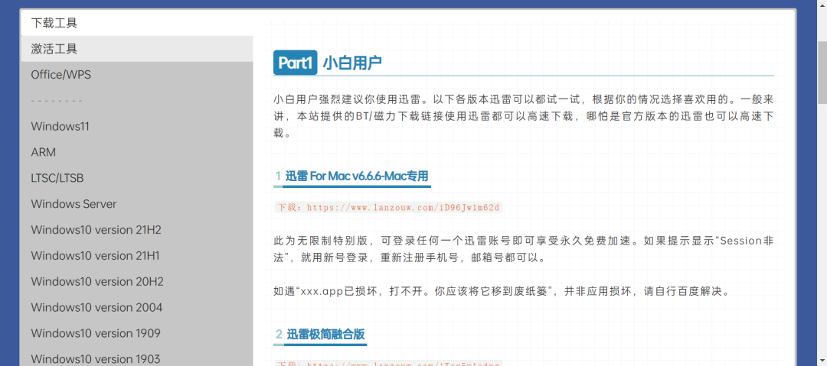Click the 小白用户 heading text
This screenshot has width=827, height=366.
tap(351, 63)
